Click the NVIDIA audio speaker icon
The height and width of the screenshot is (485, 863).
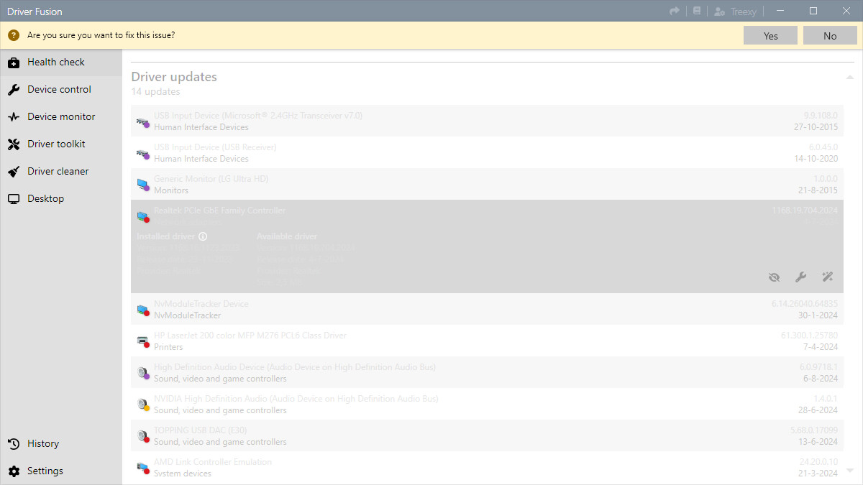pyautogui.click(x=142, y=405)
